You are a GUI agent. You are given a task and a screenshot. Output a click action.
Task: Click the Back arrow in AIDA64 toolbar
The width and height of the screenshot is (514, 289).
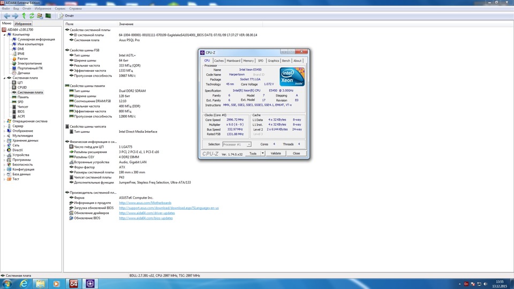[6, 16]
